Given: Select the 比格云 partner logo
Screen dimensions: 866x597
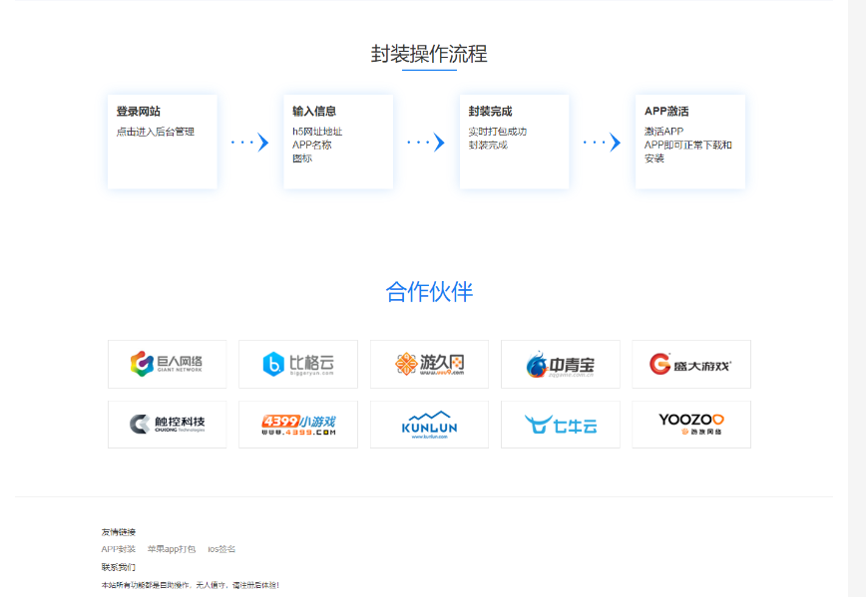Looking at the screenshot, I should click(x=297, y=364).
